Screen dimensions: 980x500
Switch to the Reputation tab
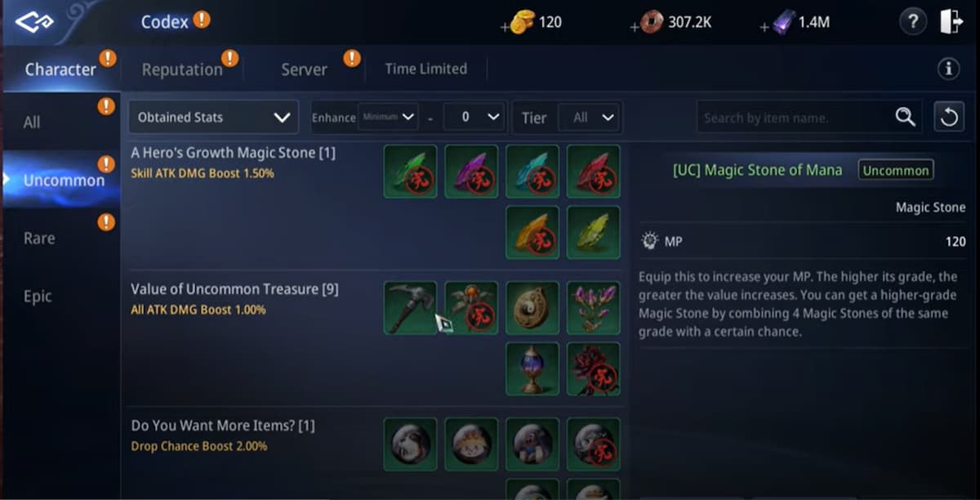click(182, 69)
